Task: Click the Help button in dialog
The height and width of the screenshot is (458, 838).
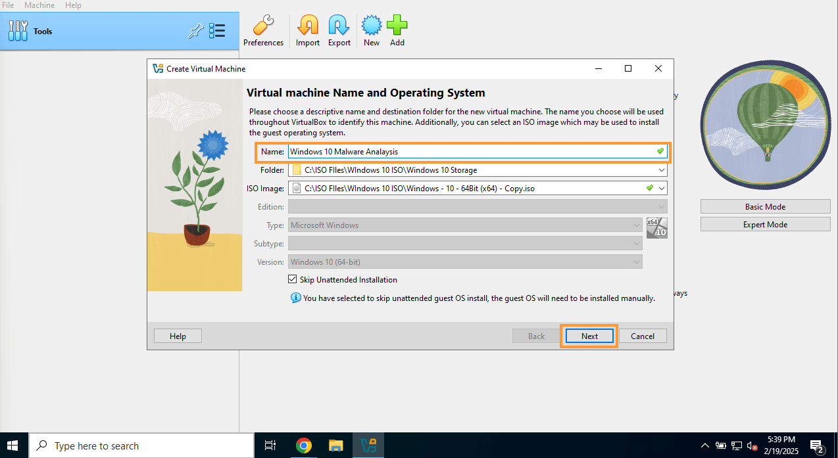Action: (178, 336)
